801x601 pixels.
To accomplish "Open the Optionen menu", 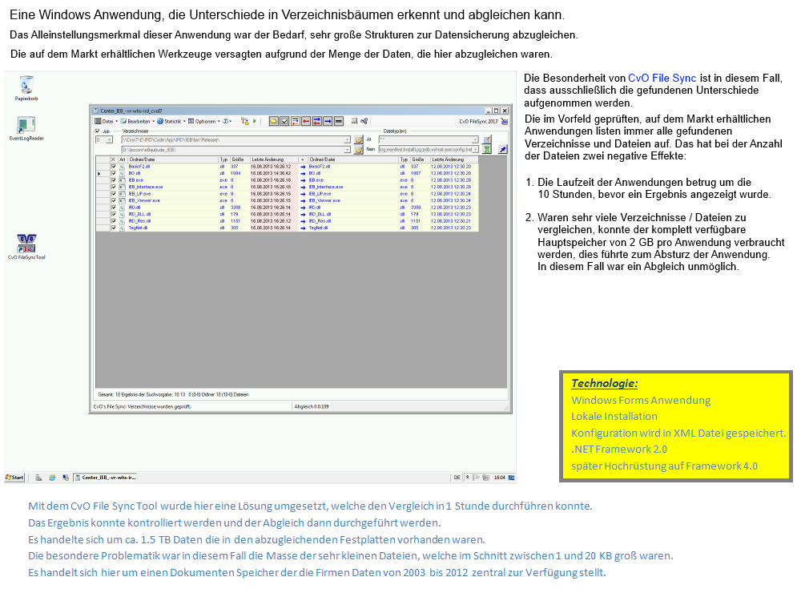I will 204,121.
